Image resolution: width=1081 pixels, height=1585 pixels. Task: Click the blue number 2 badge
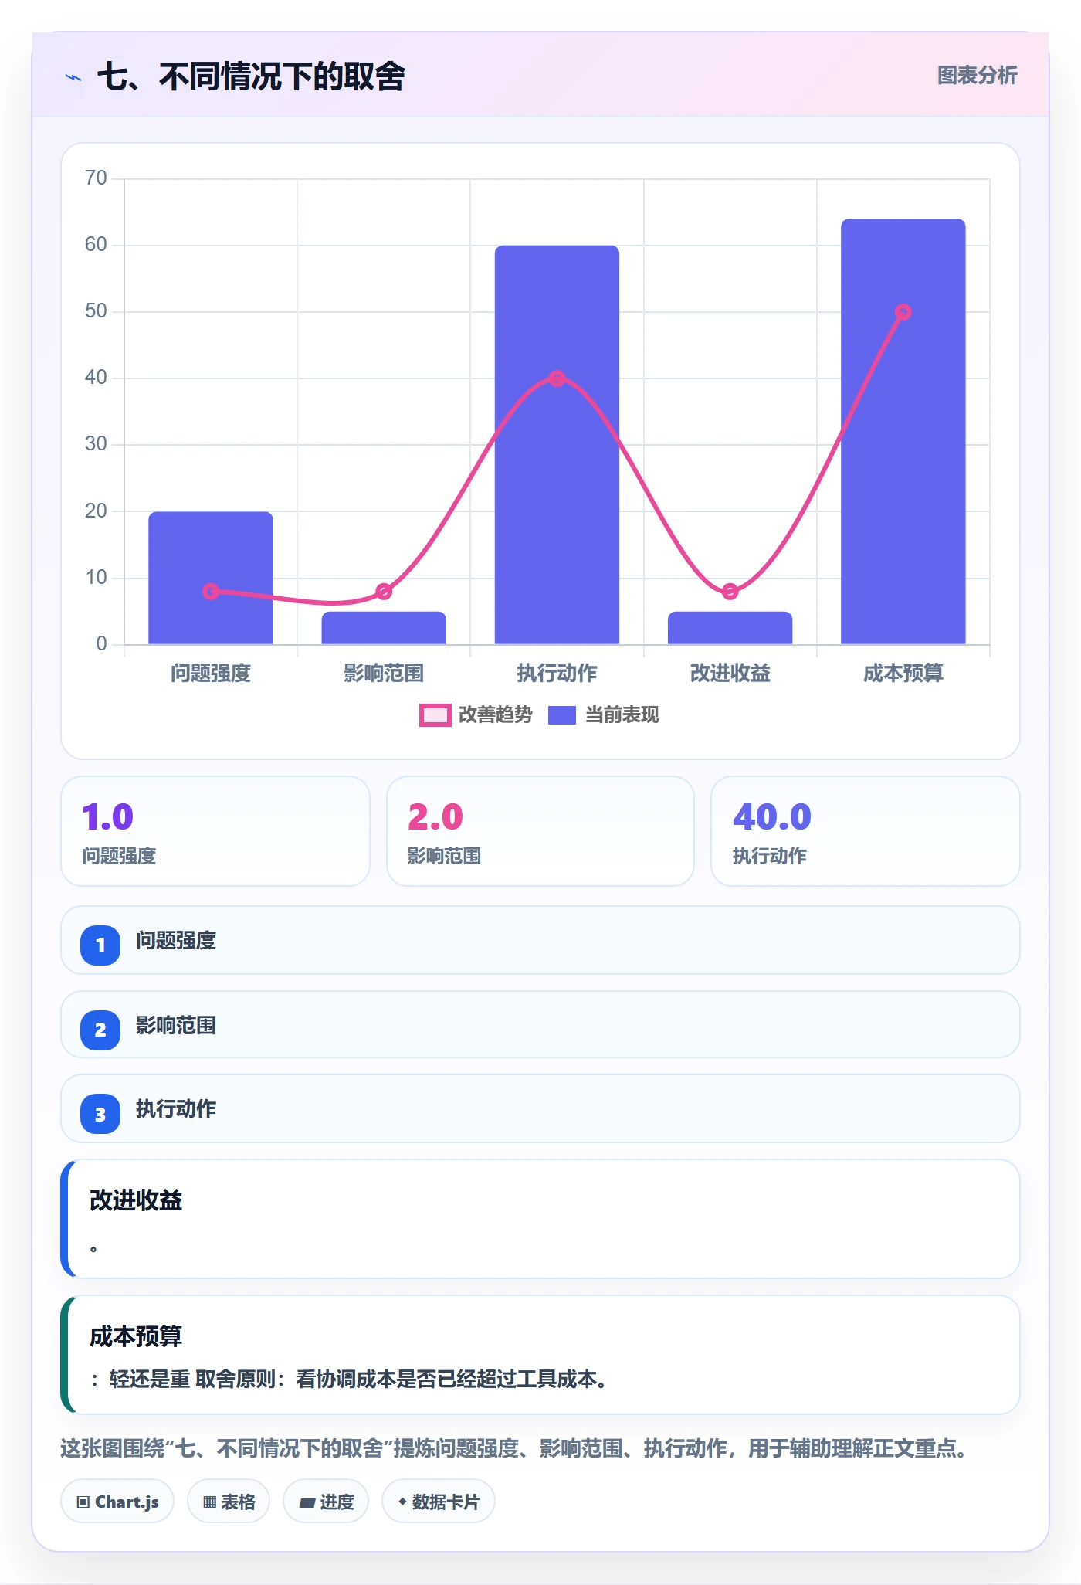[x=100, y=1030]
